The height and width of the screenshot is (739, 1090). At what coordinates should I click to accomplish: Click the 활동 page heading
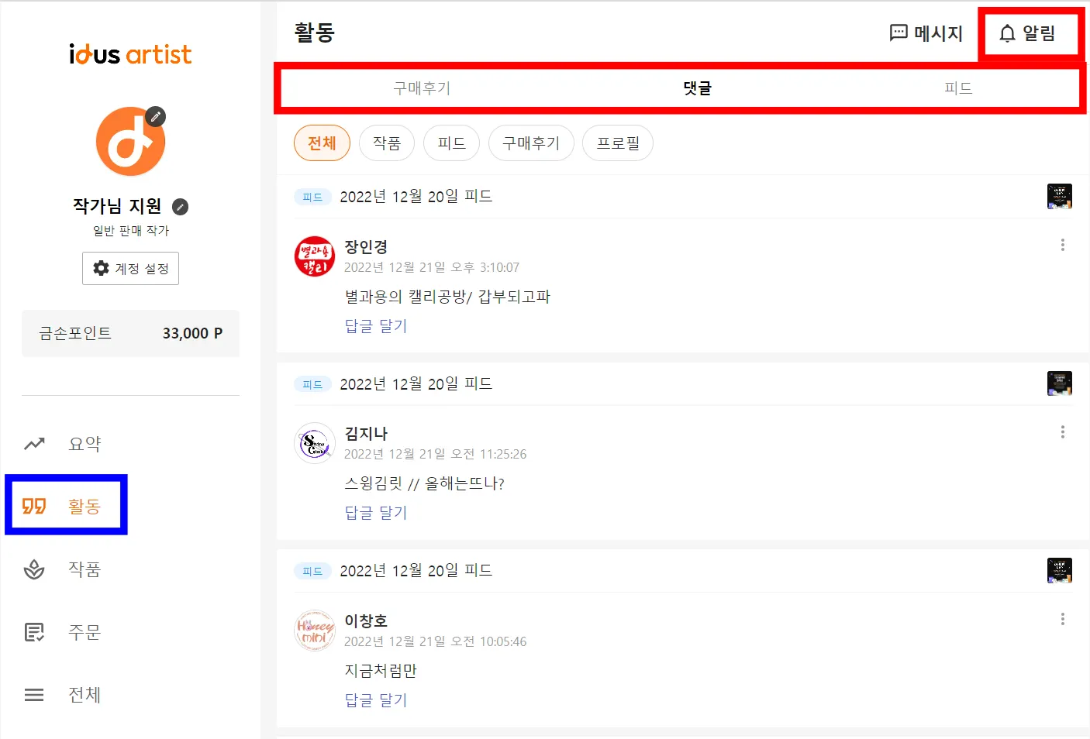pos(314,33)
